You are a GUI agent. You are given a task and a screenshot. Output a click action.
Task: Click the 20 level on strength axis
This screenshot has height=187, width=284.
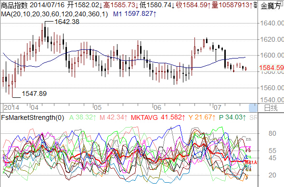click(272, 175)
